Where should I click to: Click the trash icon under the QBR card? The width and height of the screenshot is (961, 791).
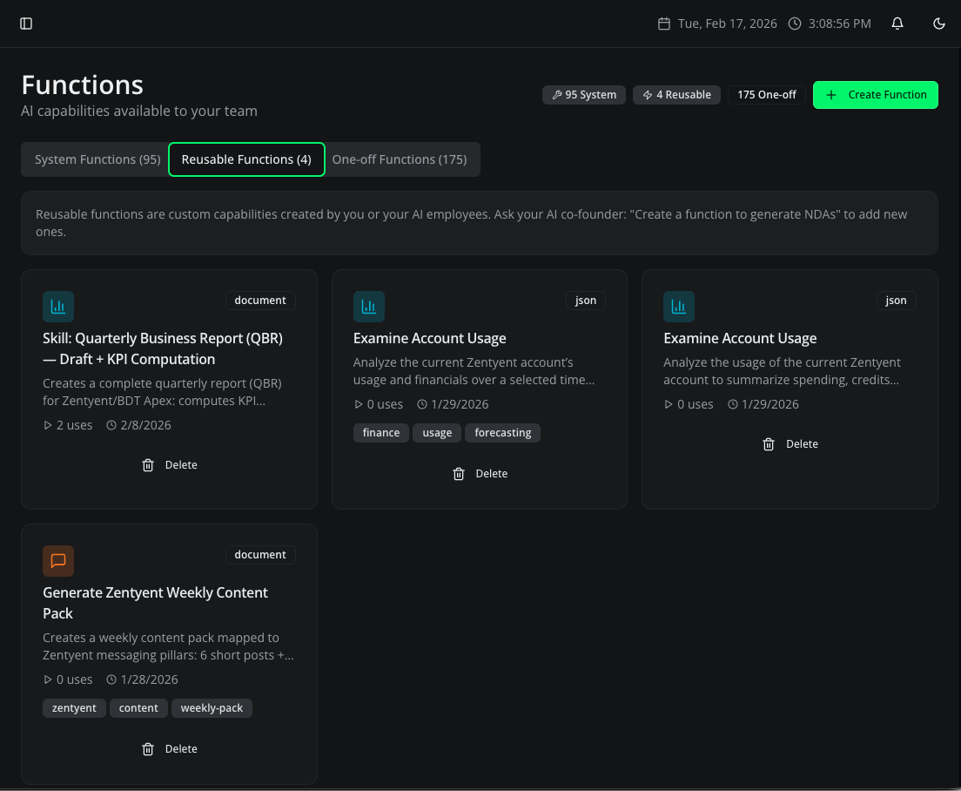coord(148,464)
